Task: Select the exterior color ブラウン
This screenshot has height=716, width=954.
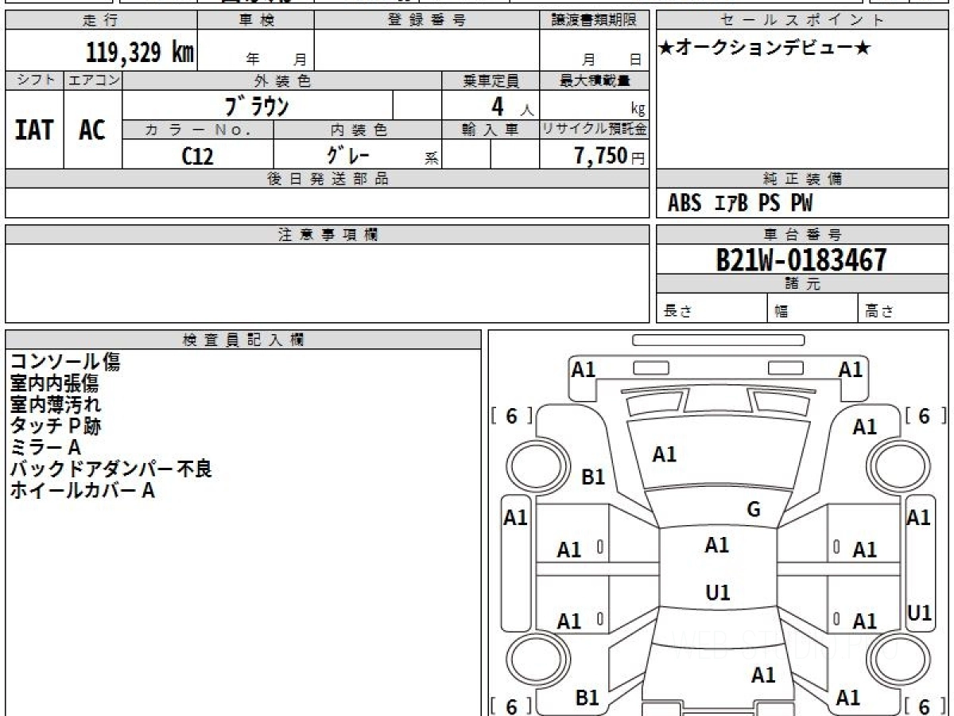Action: (258, 105)
